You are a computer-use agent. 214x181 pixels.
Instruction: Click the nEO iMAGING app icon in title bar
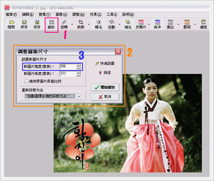click(7, 8)
